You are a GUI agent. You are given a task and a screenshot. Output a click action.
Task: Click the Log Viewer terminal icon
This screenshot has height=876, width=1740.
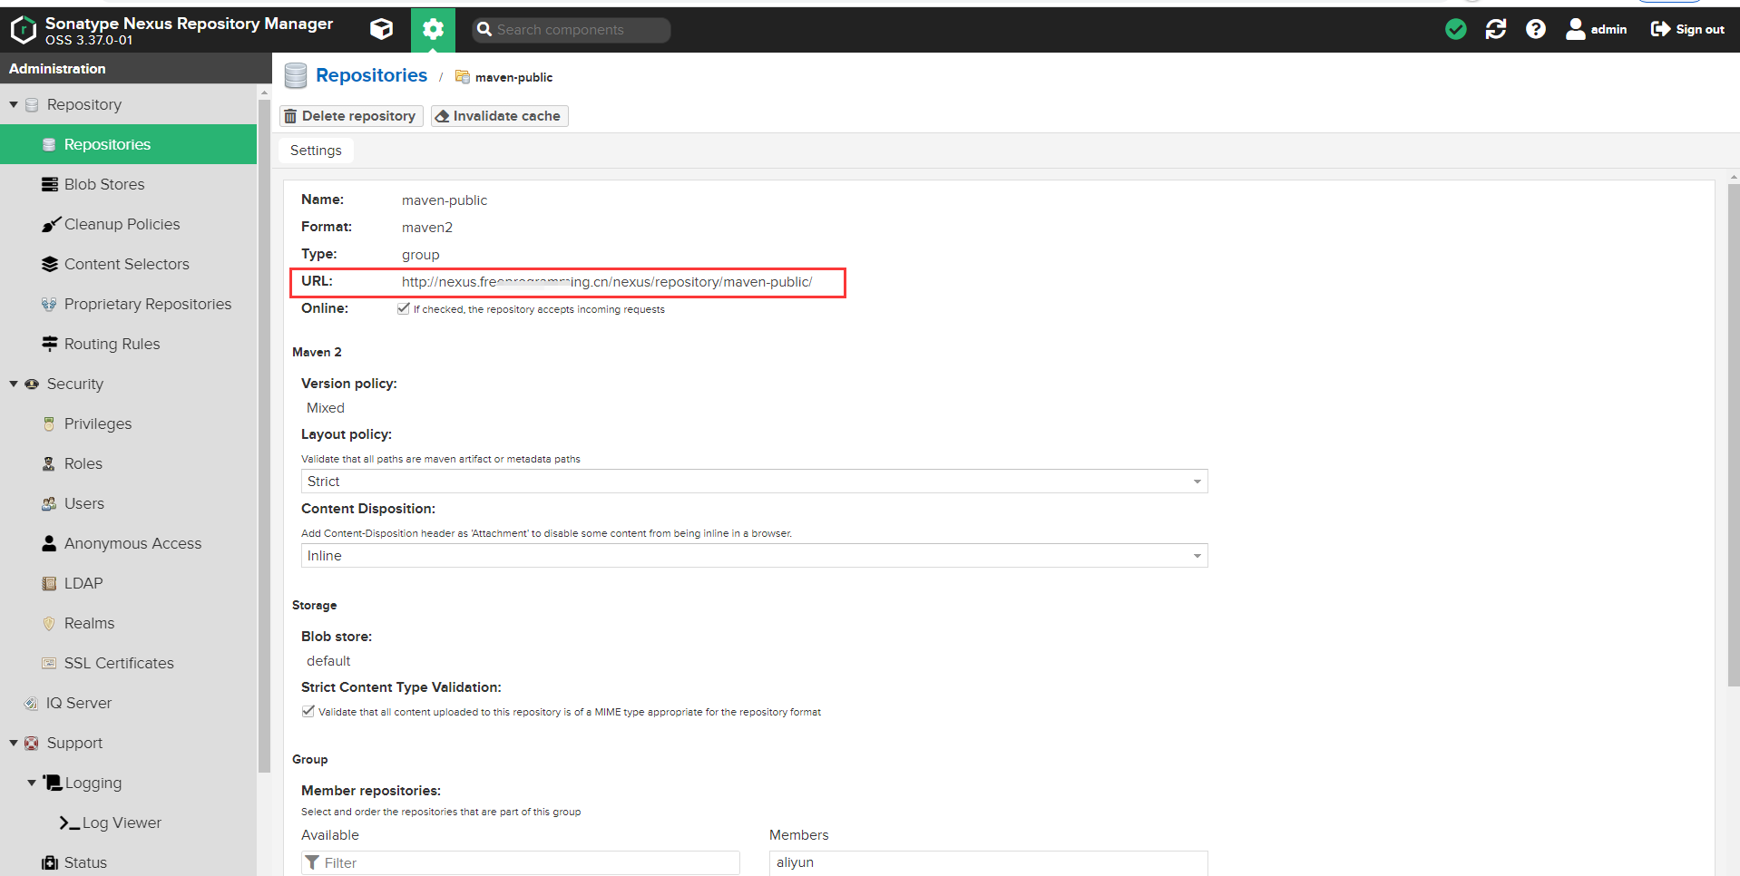click(69, 822)
